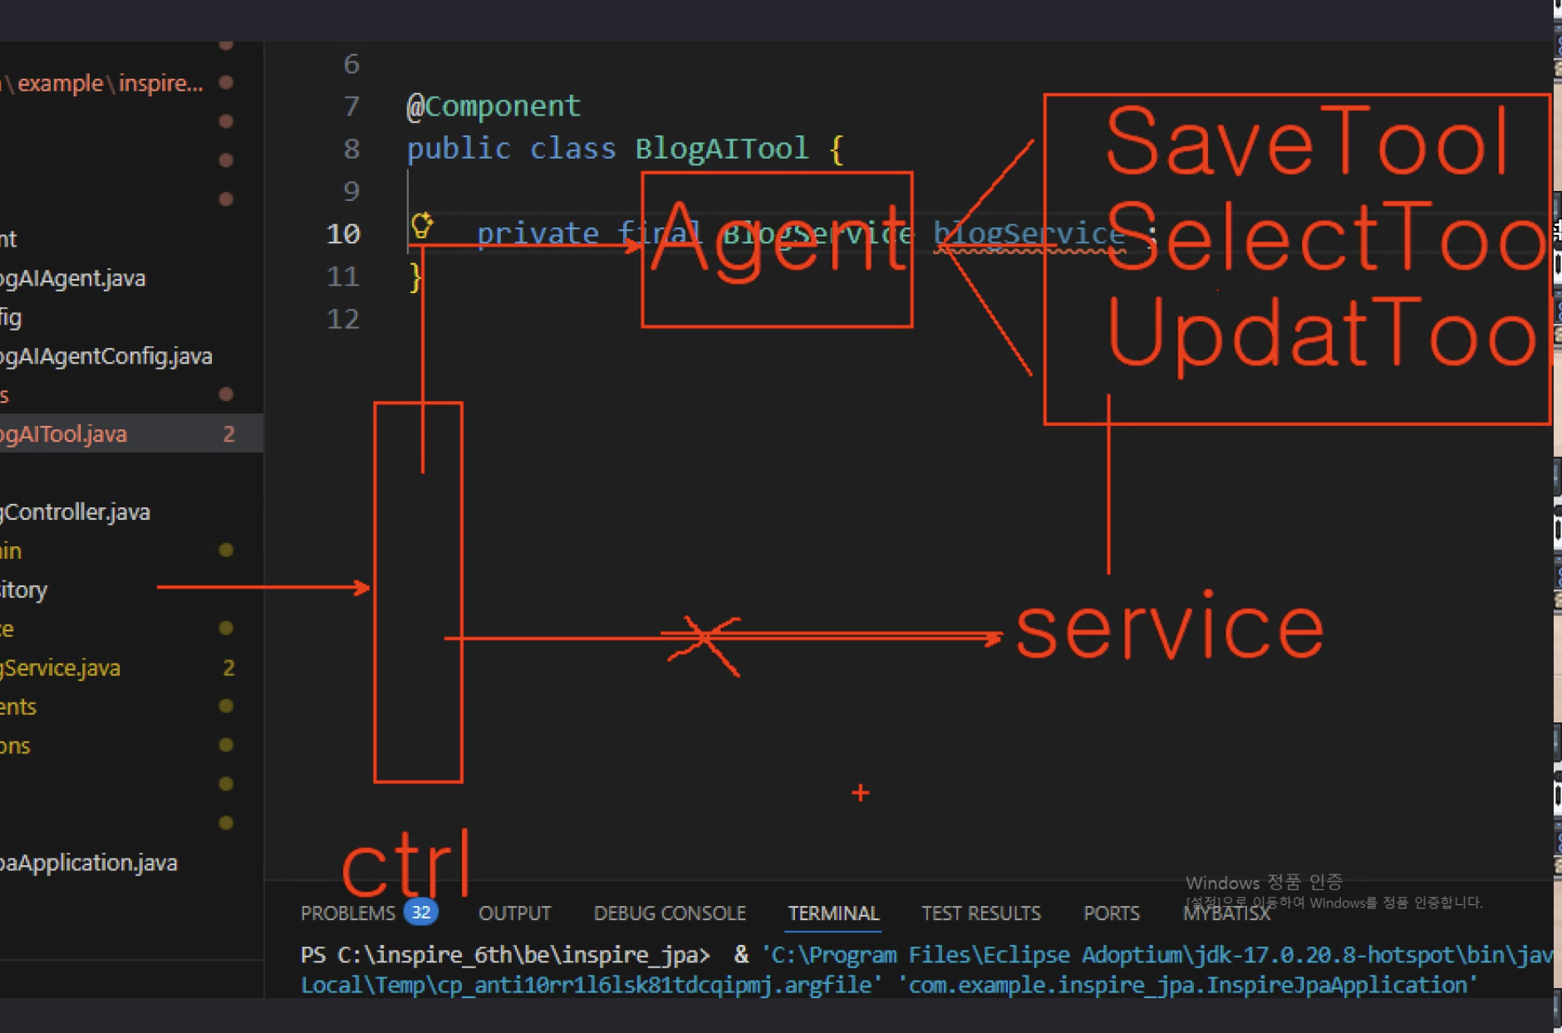Screen dimensions: 1562x1033
Task: Switch to the PORTS tab
Action: (1111, 913)
